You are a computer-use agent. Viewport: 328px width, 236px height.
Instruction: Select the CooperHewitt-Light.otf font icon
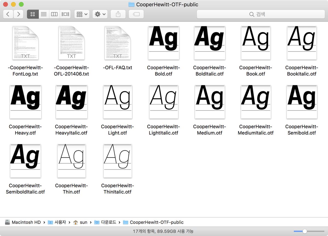[118, 102]
